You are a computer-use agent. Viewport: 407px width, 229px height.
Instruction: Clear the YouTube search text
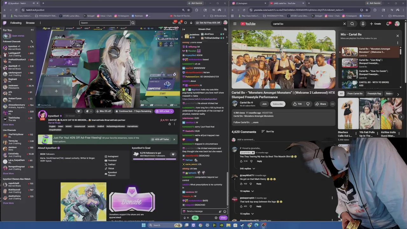(344, 24)
